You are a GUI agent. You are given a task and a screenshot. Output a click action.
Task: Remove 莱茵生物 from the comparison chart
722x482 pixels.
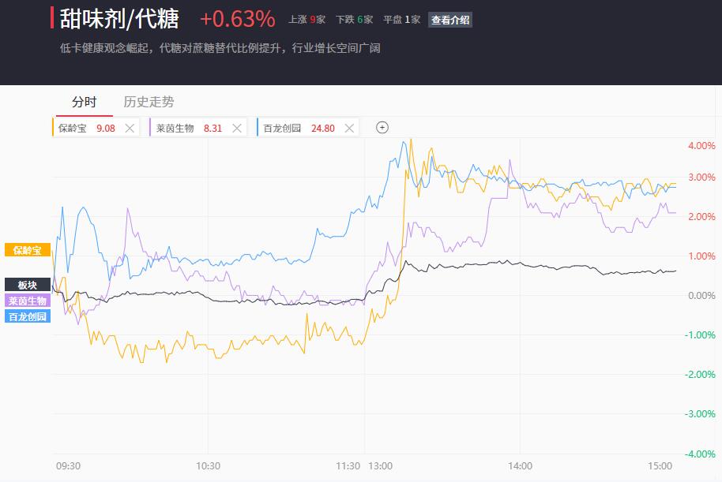point(237,129)
